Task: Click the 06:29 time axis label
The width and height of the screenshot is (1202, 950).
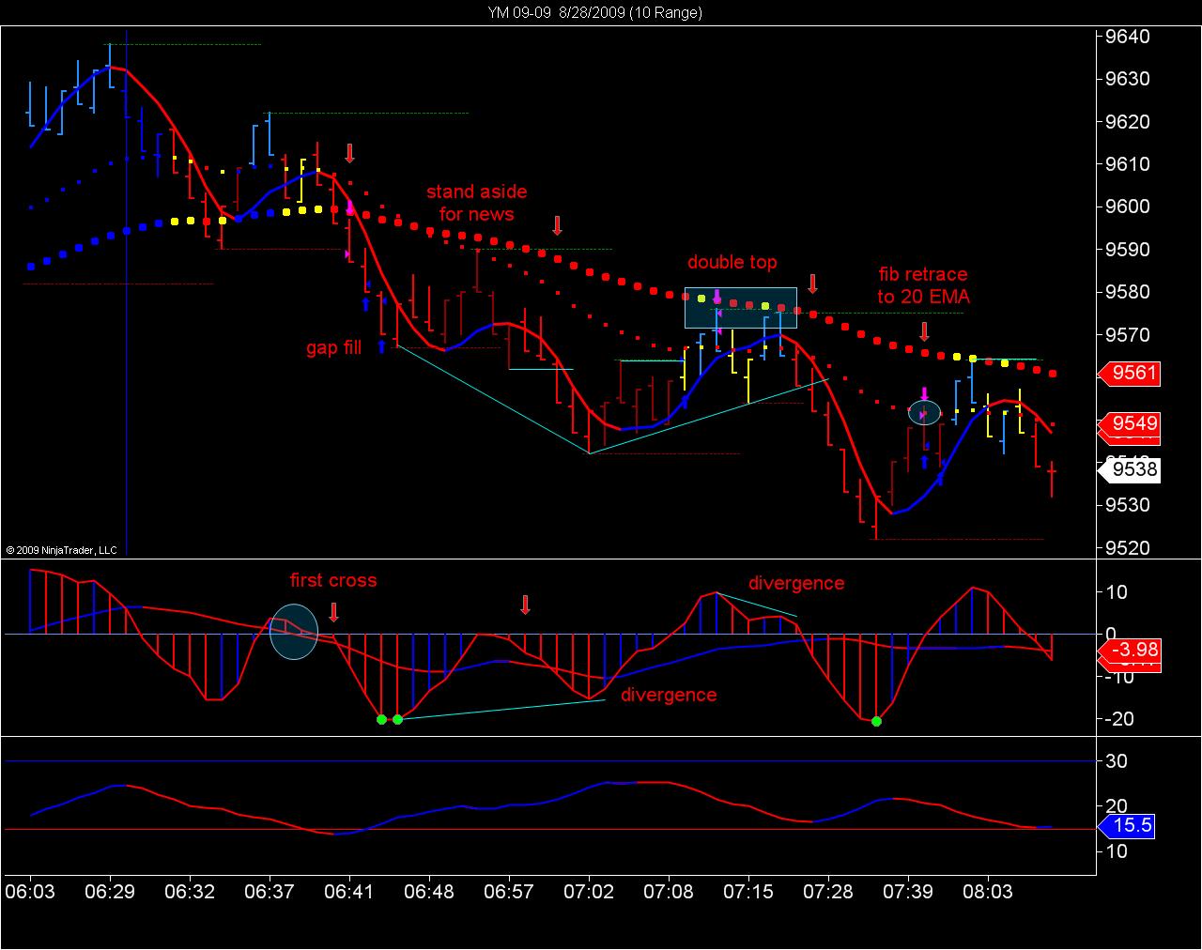Action: point(110,891)
